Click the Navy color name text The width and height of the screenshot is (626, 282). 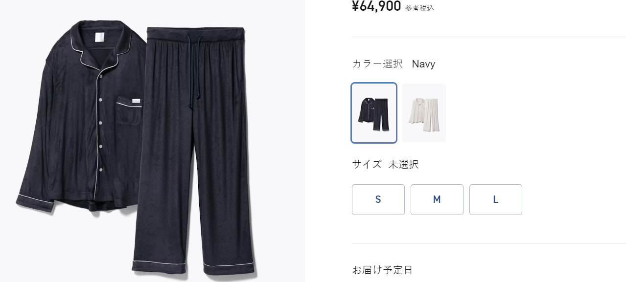pyautogui.click(x=423, y=64)
